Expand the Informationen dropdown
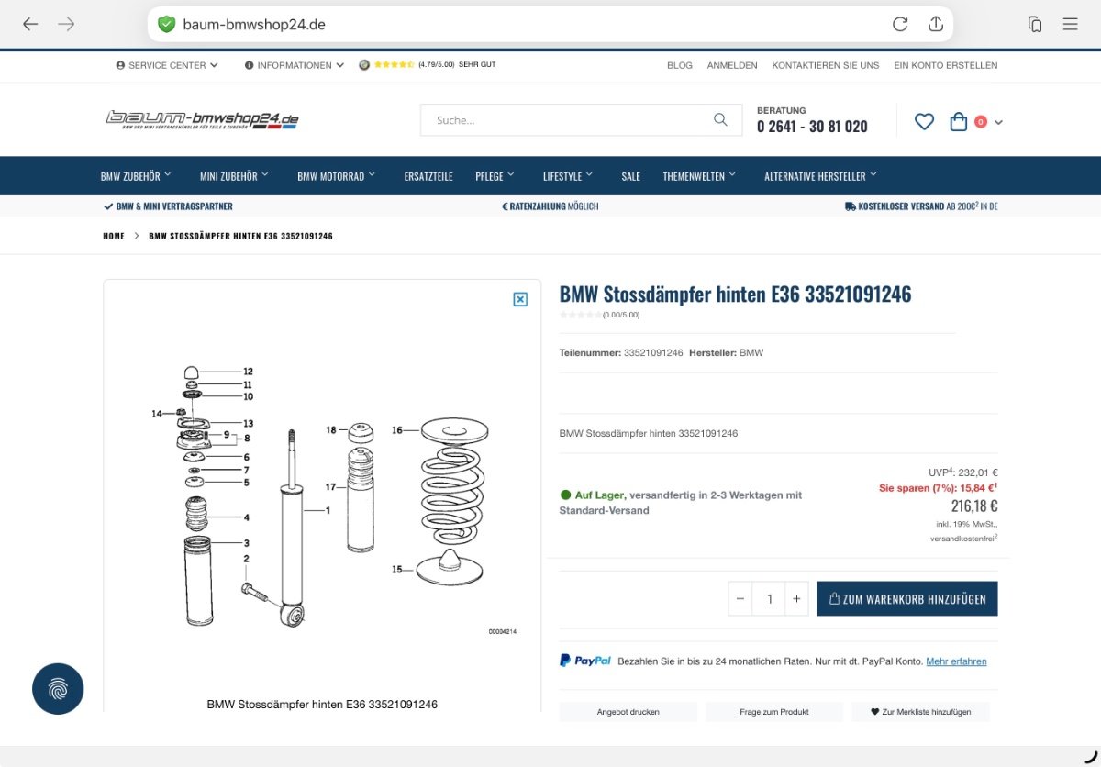This screenshot has height=767, width=1101. 295,65
